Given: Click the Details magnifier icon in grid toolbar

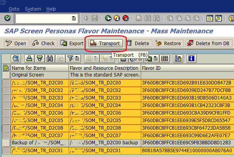Looking at the screenshot, I should 16,58.
